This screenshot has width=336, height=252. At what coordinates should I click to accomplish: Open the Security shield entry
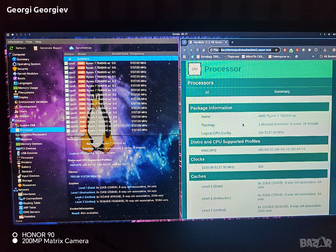tap(22, 69)
